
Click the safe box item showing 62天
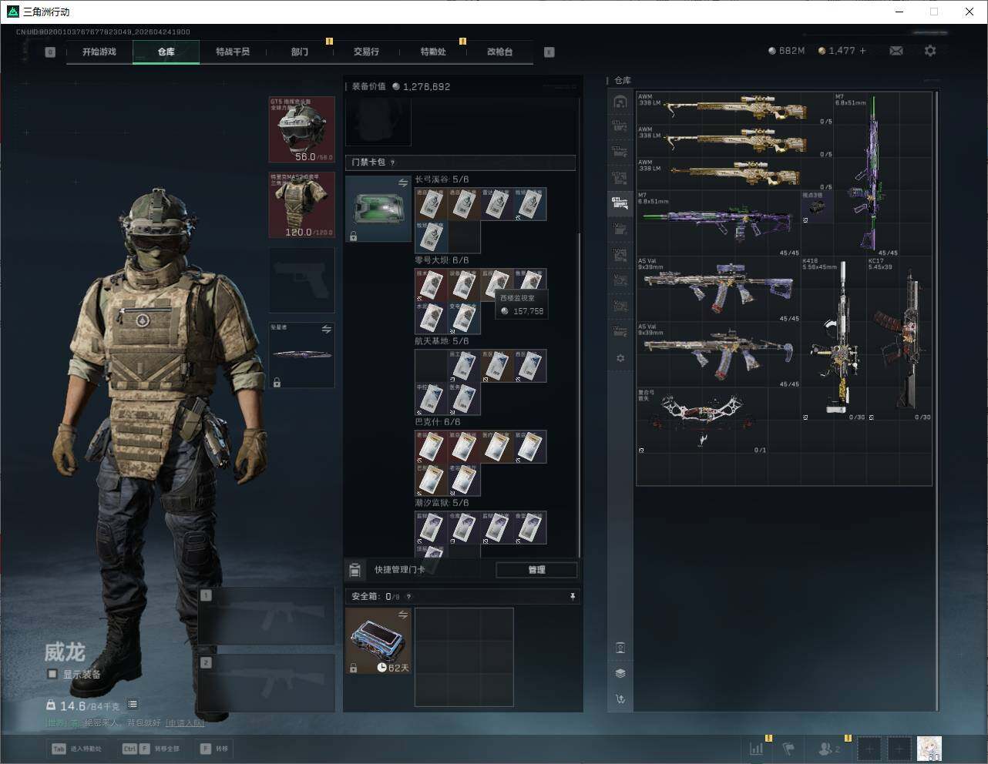click(378, 641)
